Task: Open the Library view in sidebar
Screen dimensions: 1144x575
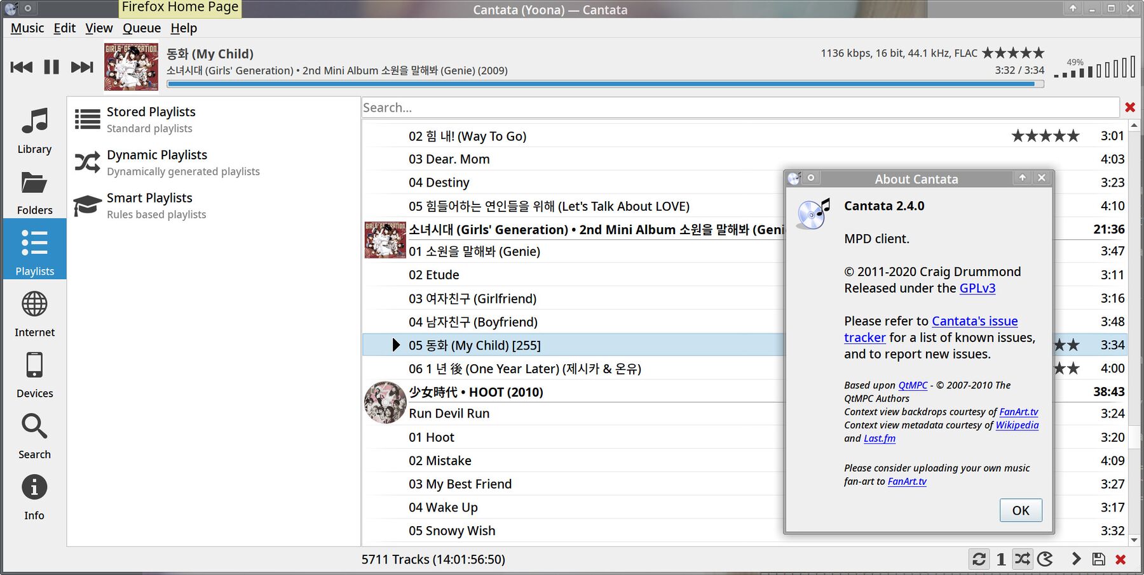Action: [34, 129]
